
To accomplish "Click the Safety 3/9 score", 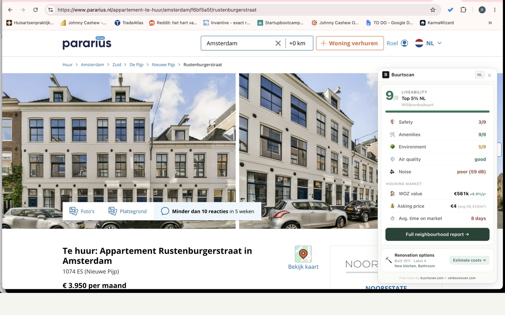I will [x=482, y=122].
